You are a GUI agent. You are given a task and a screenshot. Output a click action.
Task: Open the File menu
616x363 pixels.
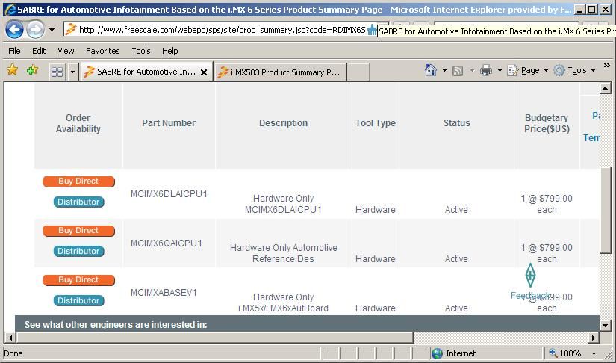point(14,51)
